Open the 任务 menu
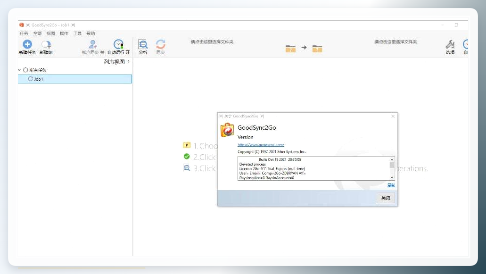 (x=24, y=33)
